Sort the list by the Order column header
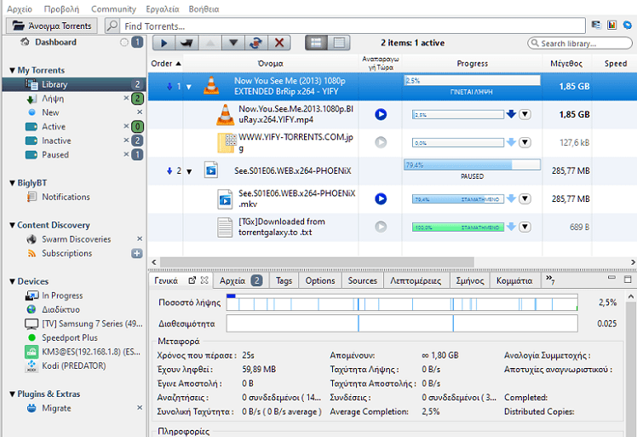637x437 pixels. click(166, 63)
